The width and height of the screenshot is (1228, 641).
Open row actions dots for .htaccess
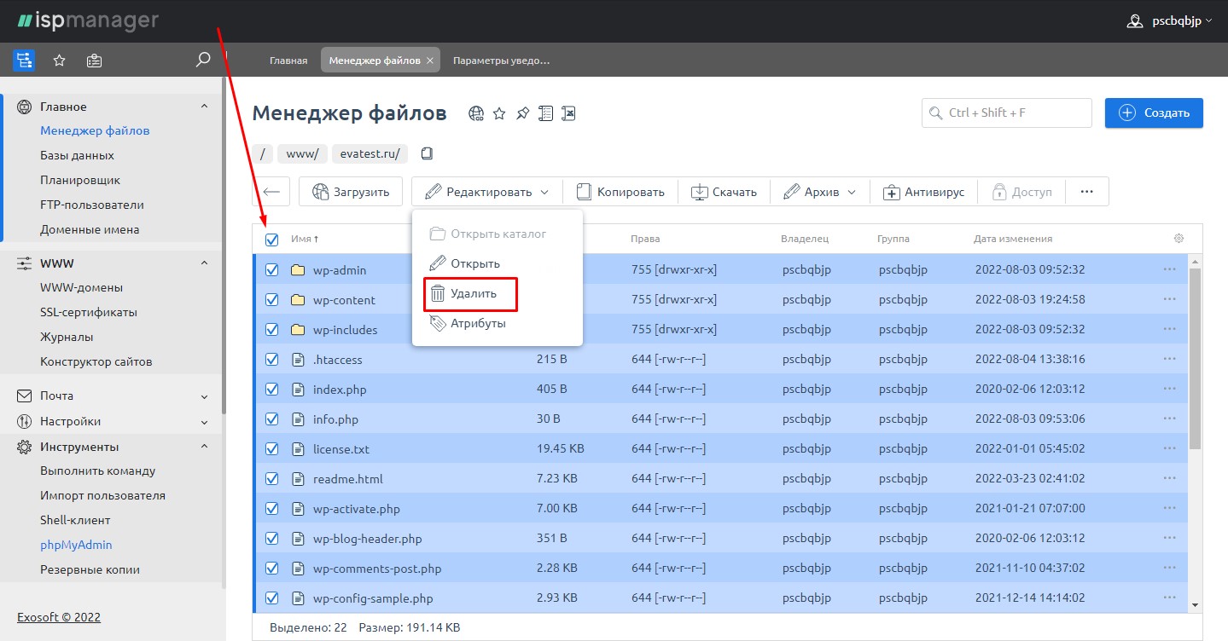pyautogui.click(x=1169, y=359)
